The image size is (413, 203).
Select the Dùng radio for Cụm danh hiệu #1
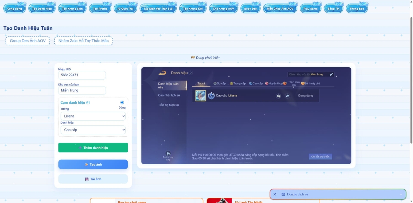[122, 102]
